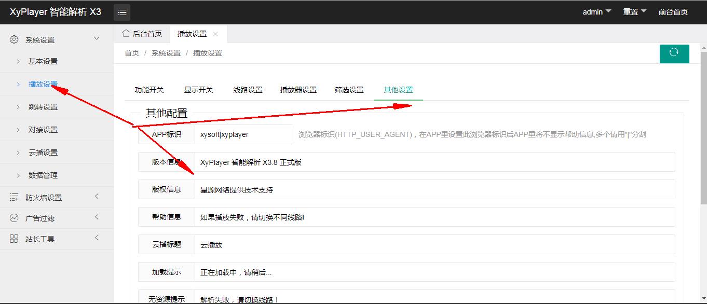Click 播放设置 in the breadcrumb
Viewport: 707px width, 304px height.
[x=208, y=53]
